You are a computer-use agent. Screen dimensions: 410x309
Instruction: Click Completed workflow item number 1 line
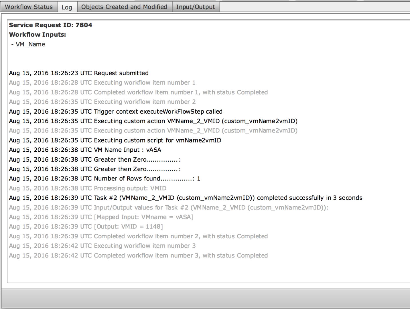[138, 92]
